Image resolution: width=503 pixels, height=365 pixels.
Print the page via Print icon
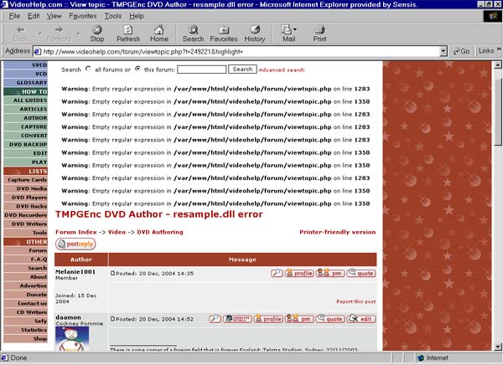point(319,33)
